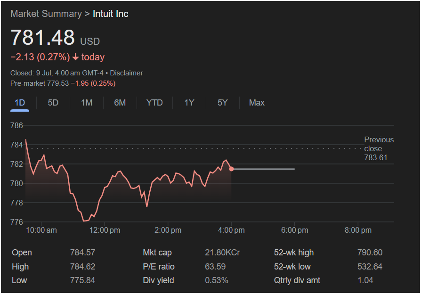Image resolution: width=421 pixels, height=294 pixels.
Task: Click the 52-wk high value 790.60
Action: (370, 253)
